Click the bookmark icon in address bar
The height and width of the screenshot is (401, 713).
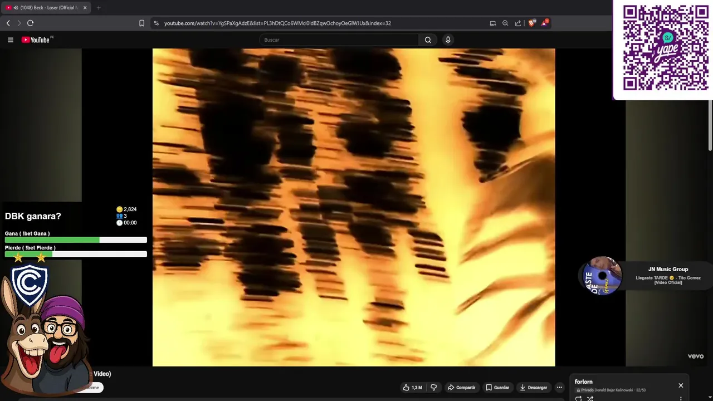[x=141, y=23]
